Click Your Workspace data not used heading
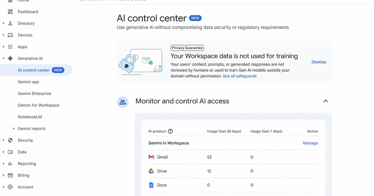Screen dimensions: 374x196 [x=234, y=56]
